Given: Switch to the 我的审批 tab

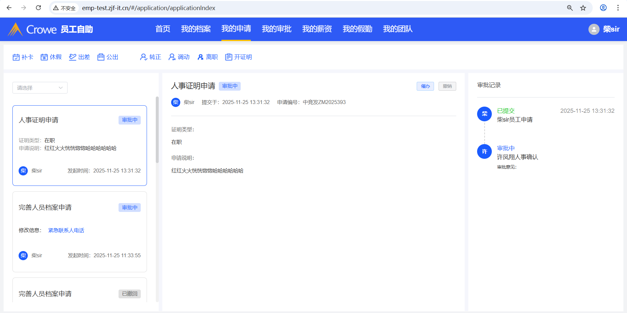Looking at the screenshot, I should pos(276,29).
